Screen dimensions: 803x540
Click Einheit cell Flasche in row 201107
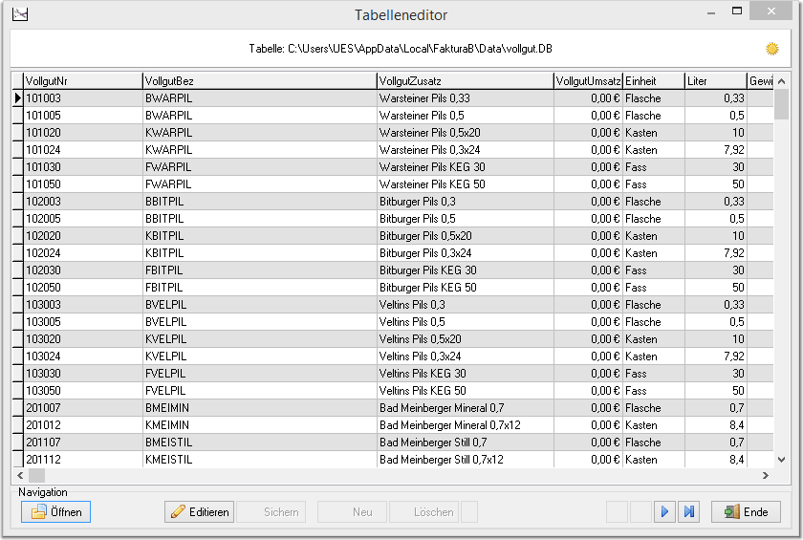click(x=654, y=443)
